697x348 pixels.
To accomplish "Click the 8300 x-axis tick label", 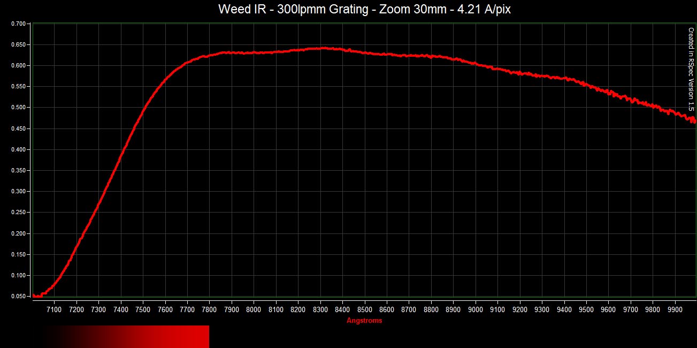I will pyautogui.click(x=320, y=309).
